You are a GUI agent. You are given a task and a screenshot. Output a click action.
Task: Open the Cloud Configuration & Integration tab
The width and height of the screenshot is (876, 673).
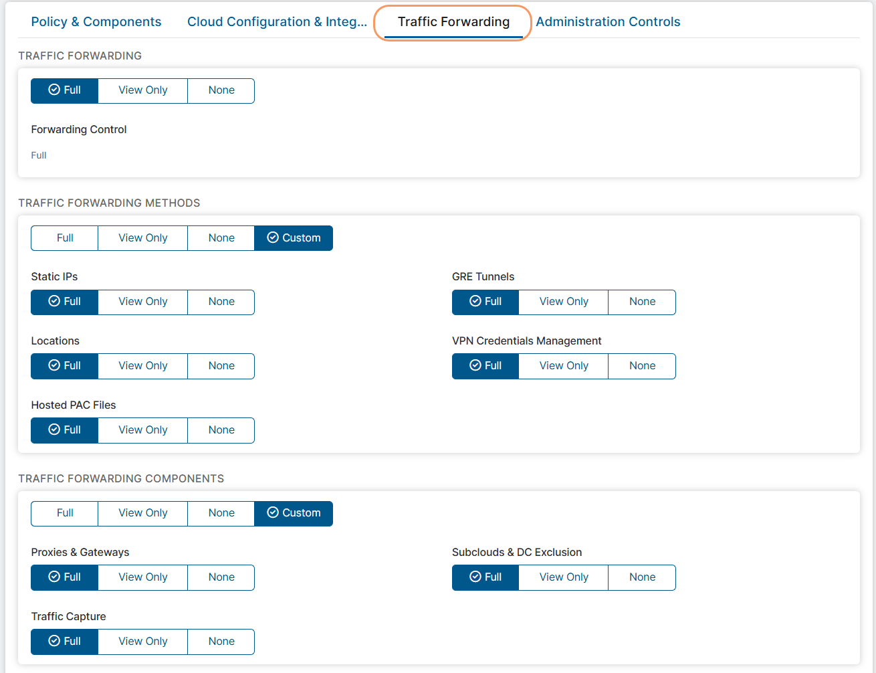point(277,21)
